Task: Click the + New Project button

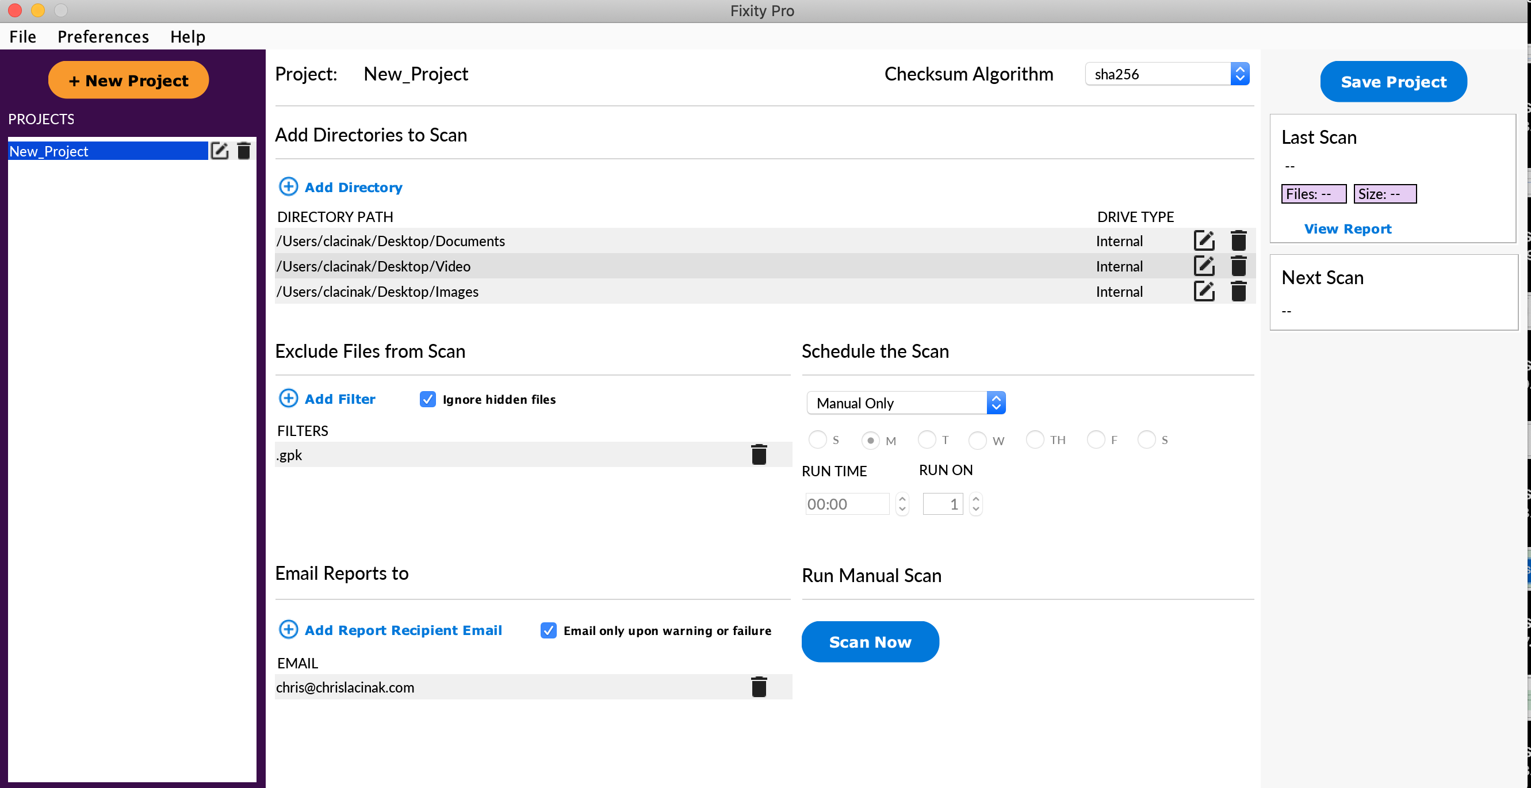Action: [128, 80]
